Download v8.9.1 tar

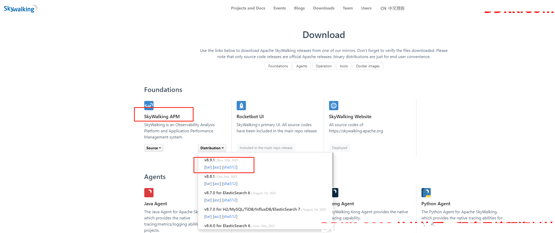point(208,167)
